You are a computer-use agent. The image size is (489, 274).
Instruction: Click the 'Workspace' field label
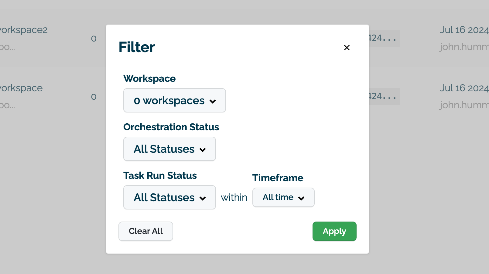[149, 79]
